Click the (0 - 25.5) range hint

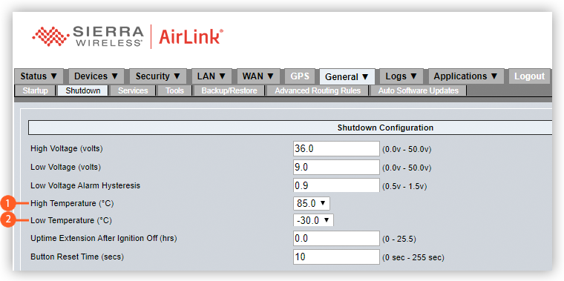click(x=399, y=239)
